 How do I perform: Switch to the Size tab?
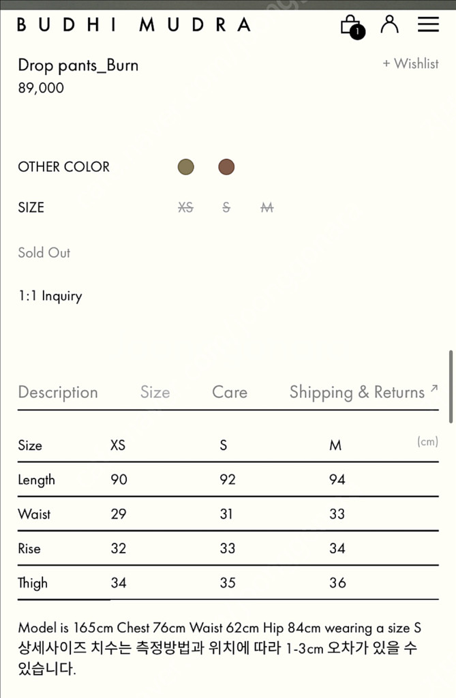tap(155, 393)
